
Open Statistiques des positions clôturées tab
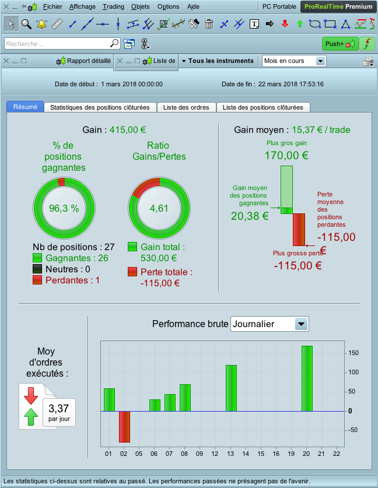(100, 107)
